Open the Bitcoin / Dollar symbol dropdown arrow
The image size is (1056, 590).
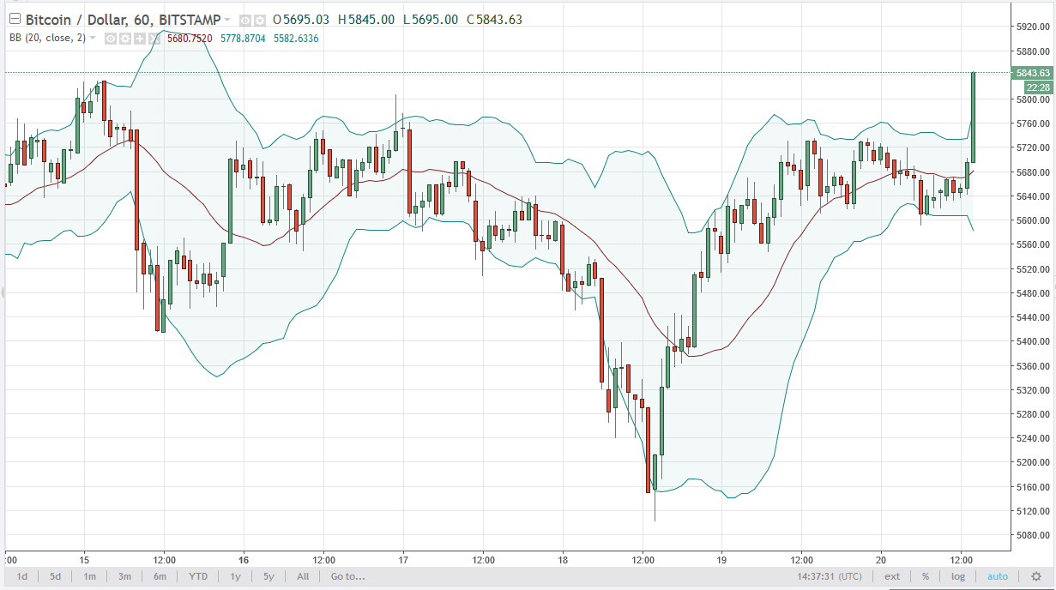coord(227,20)
